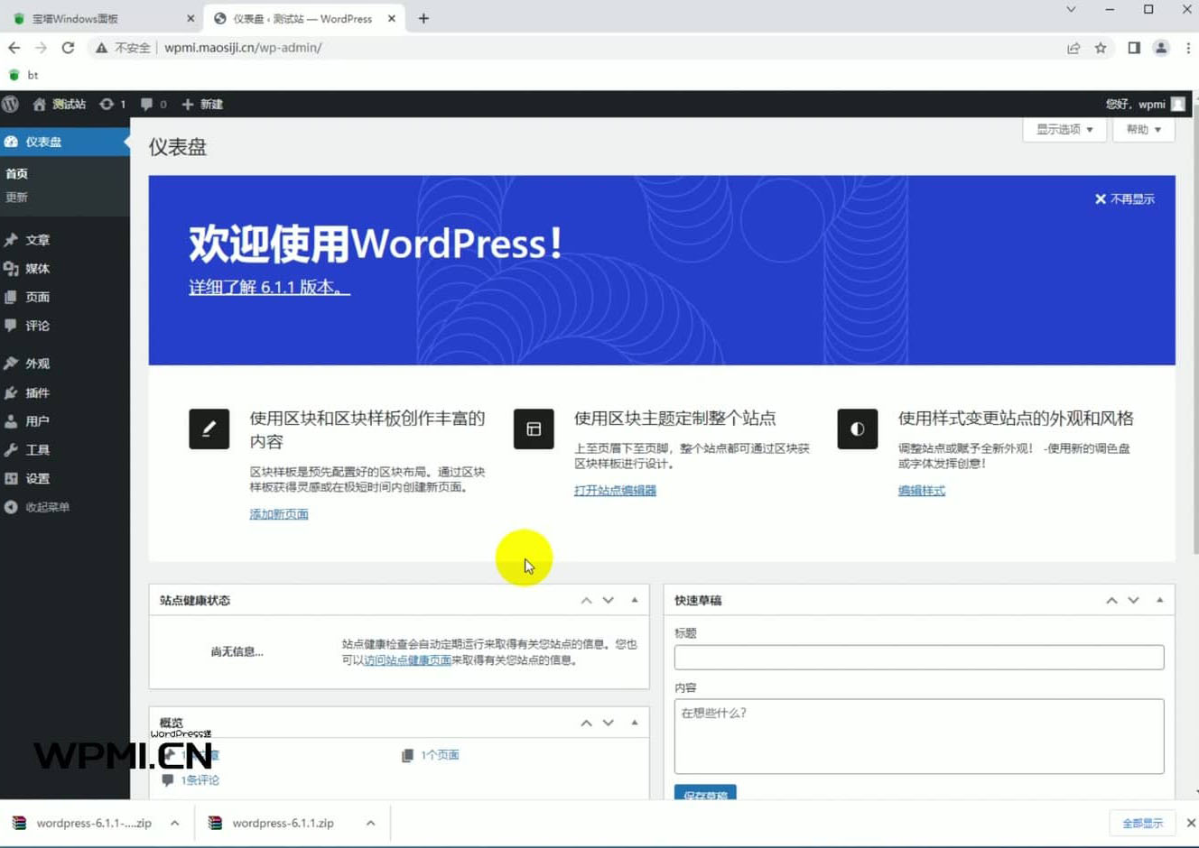
Task: Expand the 帮助 dropdown
Action: (x=1143, y=129)
